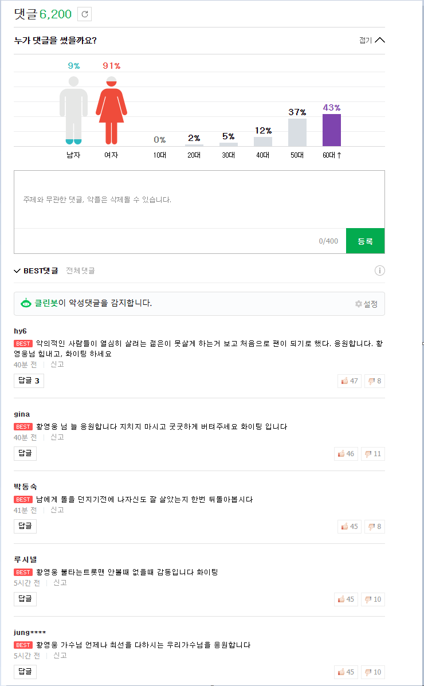Expand replies with 답글 3 on the hy6 comment
Image resolution: width=424 pixels, height=686 pixels.
[29, 381]
